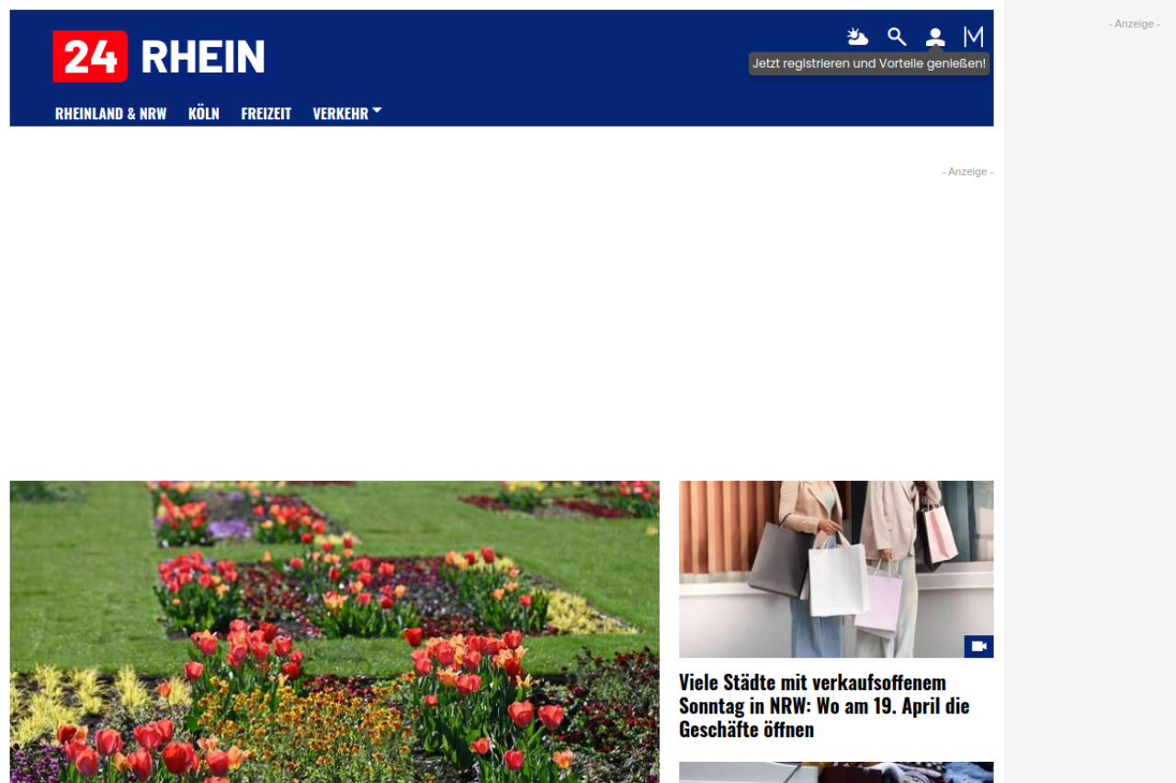Click the Anzeige label in right sidebar
Screen dimensions: 1176x783
1134,24
